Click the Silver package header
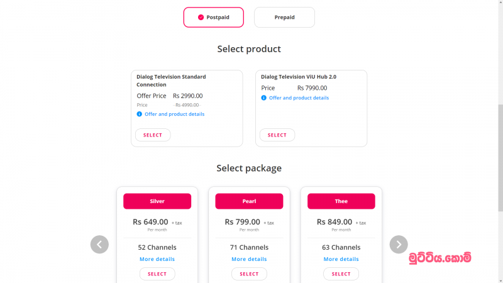 coord(157,201)
